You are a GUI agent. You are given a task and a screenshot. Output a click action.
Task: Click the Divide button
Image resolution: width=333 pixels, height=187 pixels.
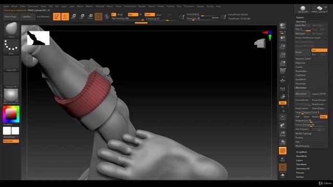click(303, 52)
